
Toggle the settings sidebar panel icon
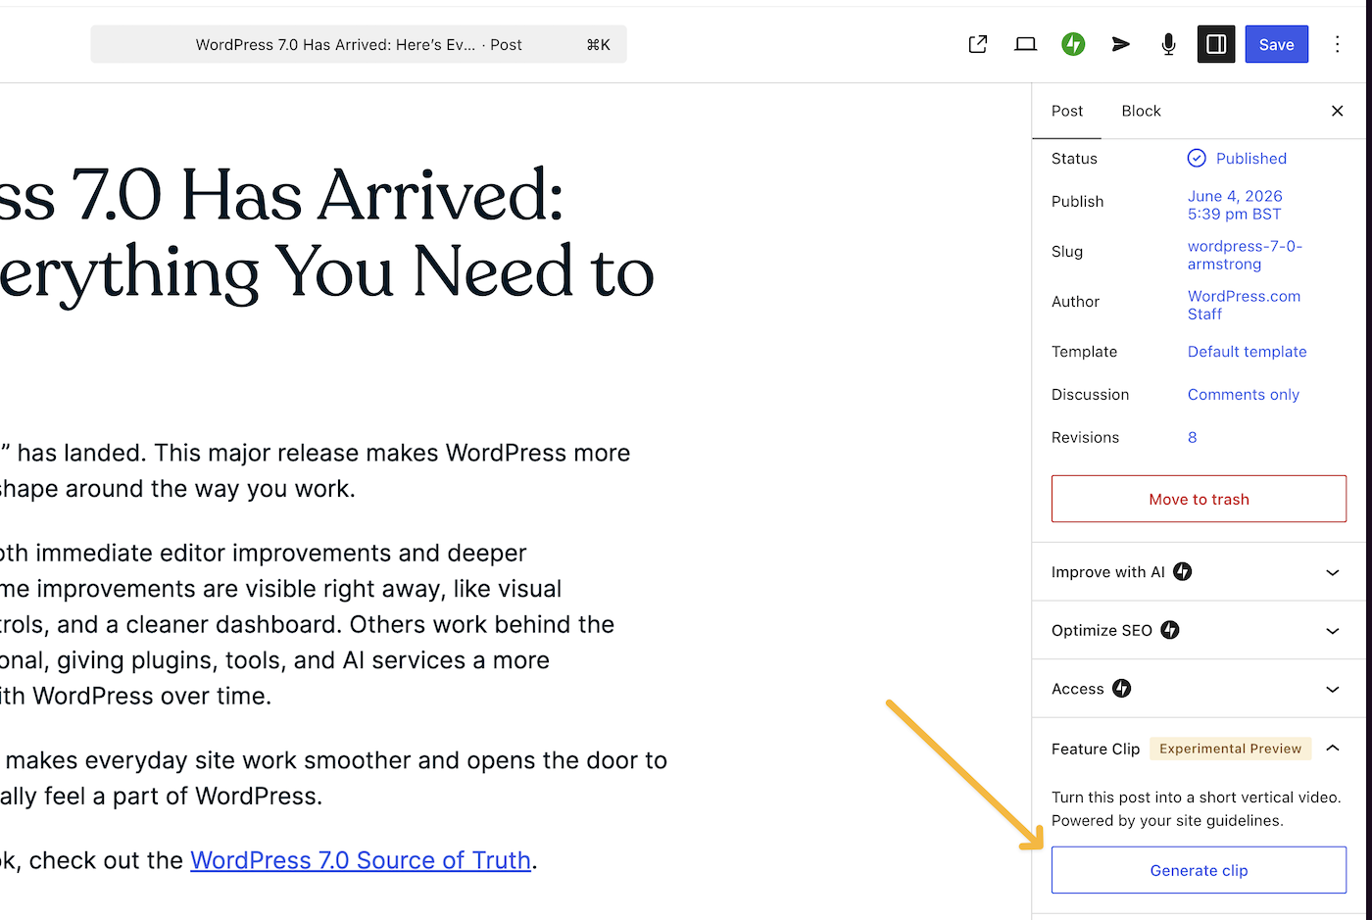pos(1216,44)
